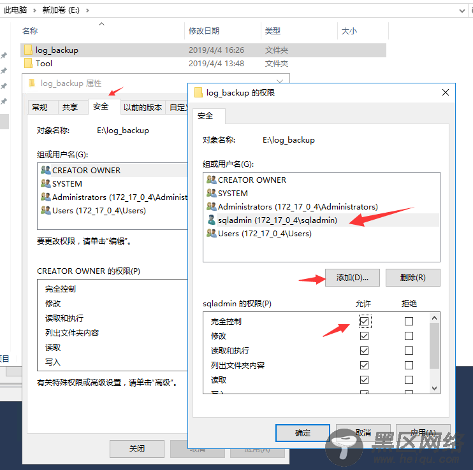The width and height of the screenshot is (473, 470).
Task: Click 新加卷 (E:) in the address bar
Action: point(61,10)
